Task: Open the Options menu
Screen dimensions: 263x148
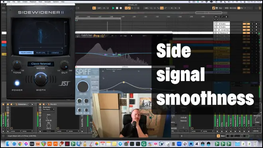Action: (x=56, y=2)
